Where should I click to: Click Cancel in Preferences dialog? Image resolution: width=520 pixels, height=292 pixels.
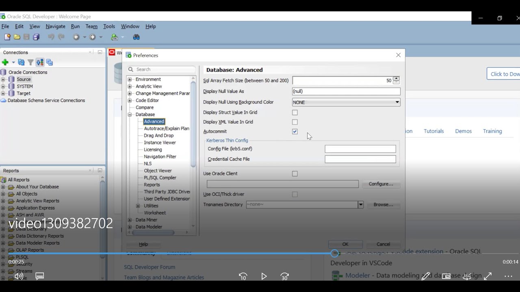tap(383, 244)
